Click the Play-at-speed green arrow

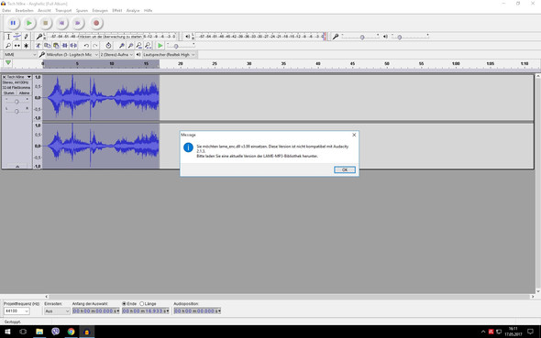pos(160,46)
